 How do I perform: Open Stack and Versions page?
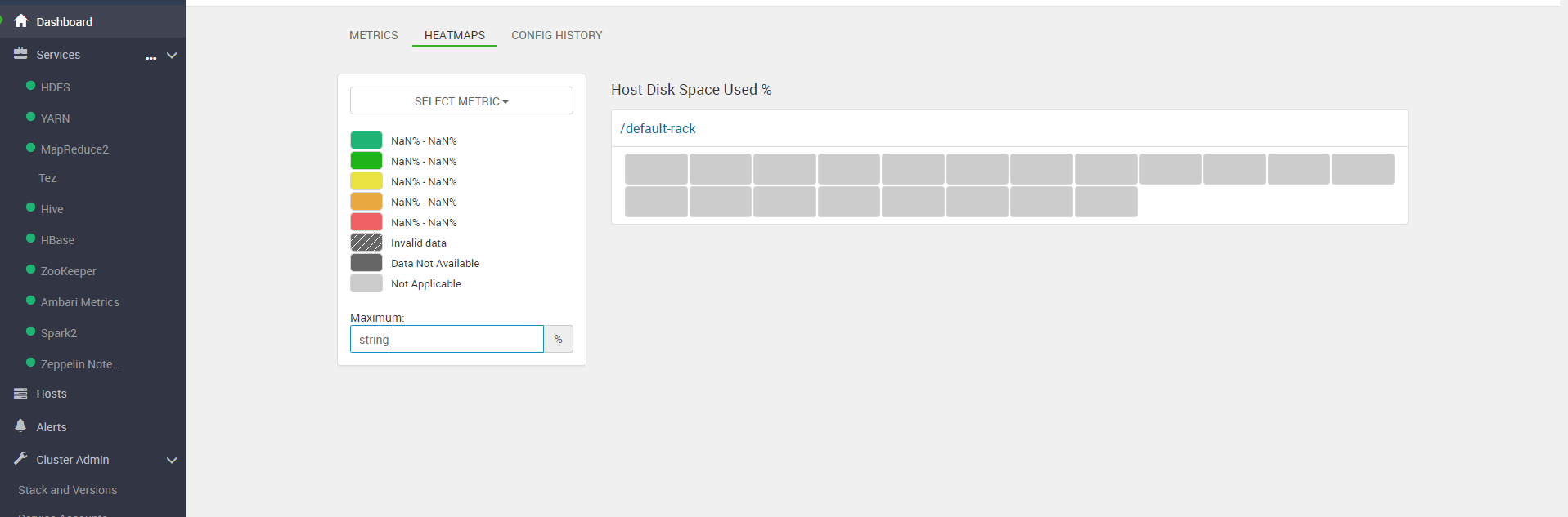point(67,490)
